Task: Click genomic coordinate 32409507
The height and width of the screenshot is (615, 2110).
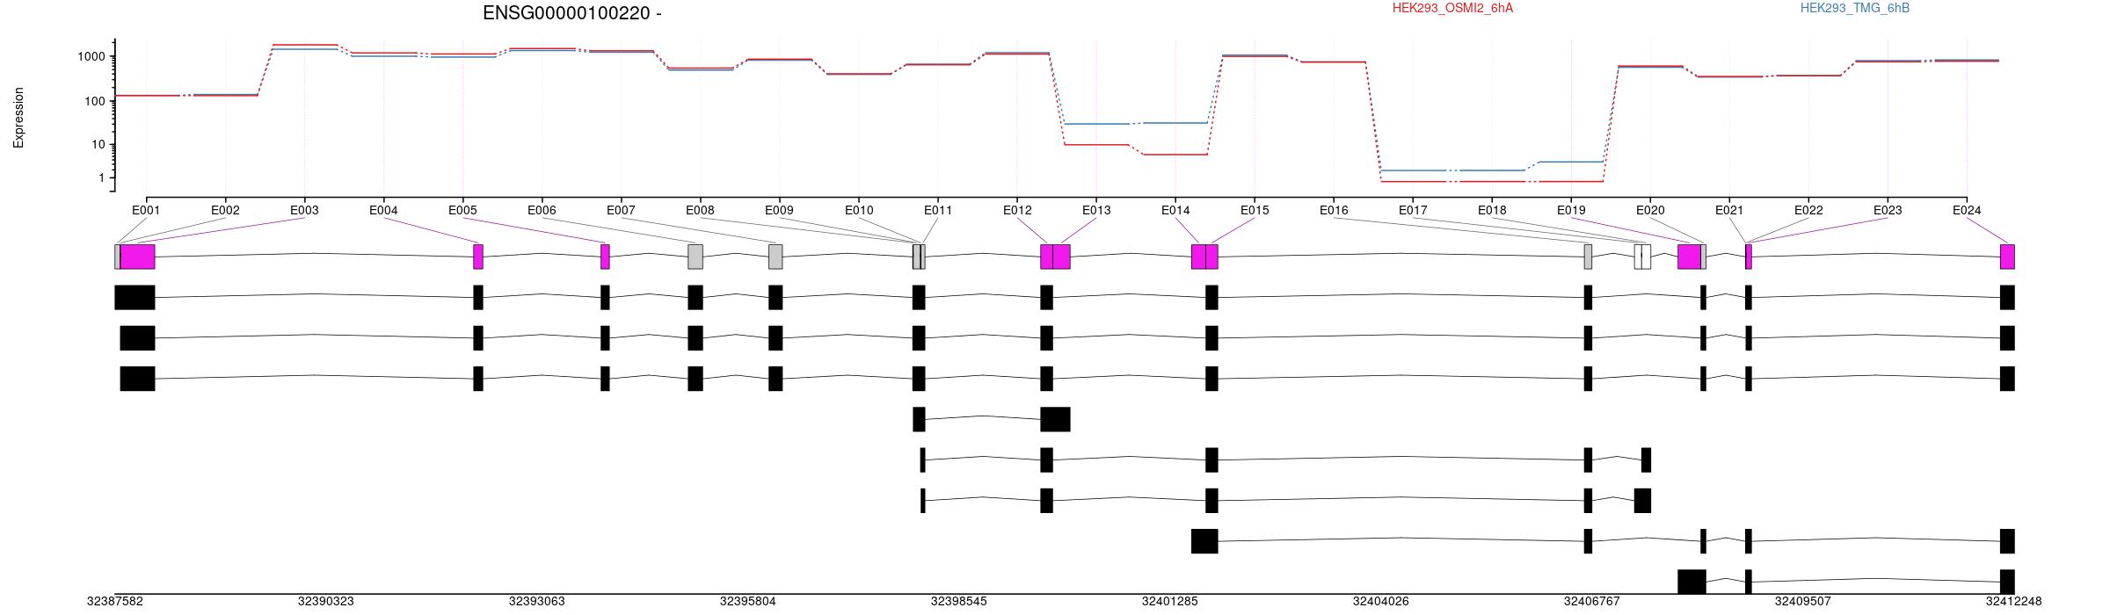Action: 1803,602
